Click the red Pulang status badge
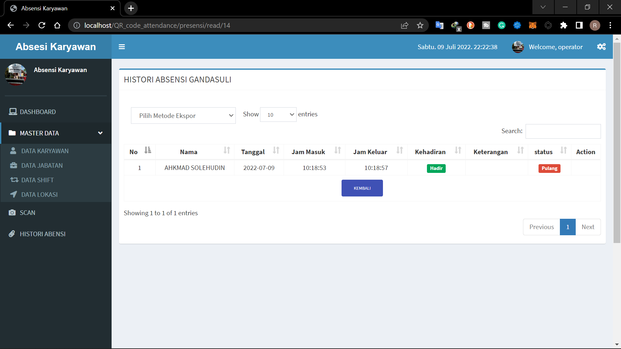The width and height of the screenshot is (621, 349). click(549, 168)
